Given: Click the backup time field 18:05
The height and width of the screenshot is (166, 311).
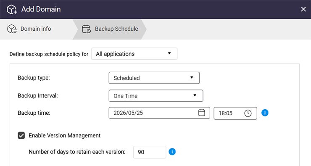Looking at the screenshot, I should click(235, 113).
